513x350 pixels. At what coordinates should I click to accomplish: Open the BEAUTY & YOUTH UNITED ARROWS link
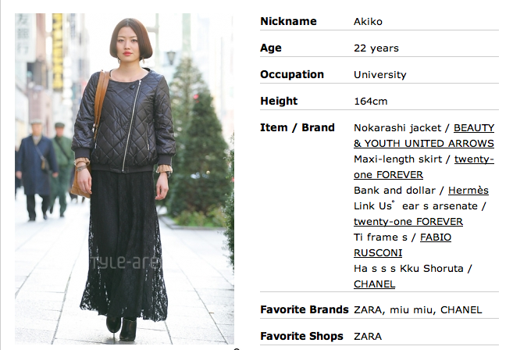pyautogui.click(x=424, y=136)
